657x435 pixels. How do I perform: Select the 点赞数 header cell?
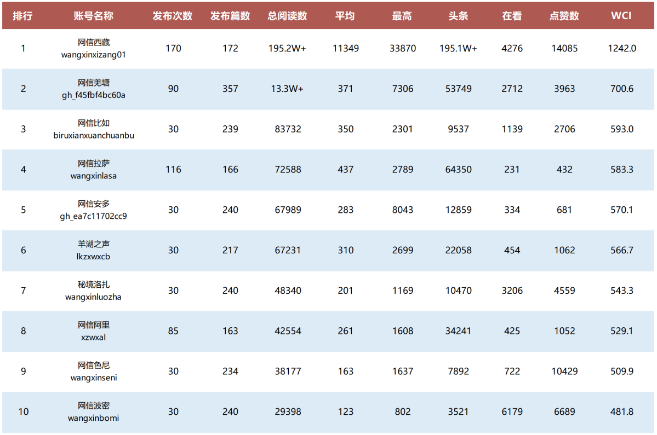click(564, 16)
